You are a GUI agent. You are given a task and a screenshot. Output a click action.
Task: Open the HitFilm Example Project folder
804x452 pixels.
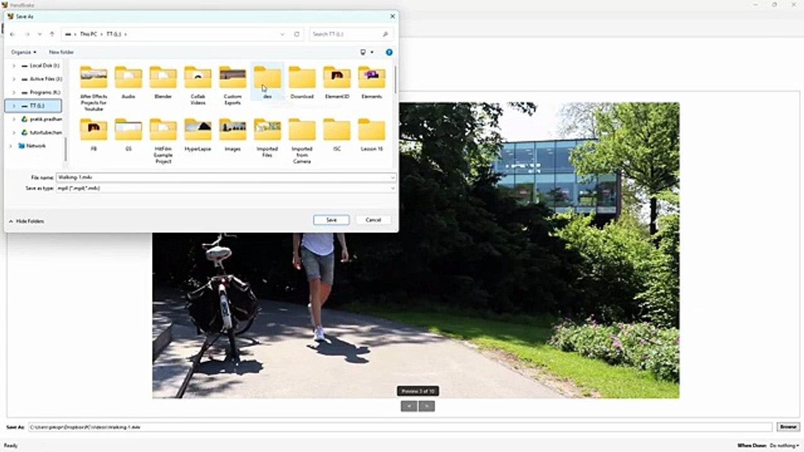pyautogui.click(x=163, y=141)
